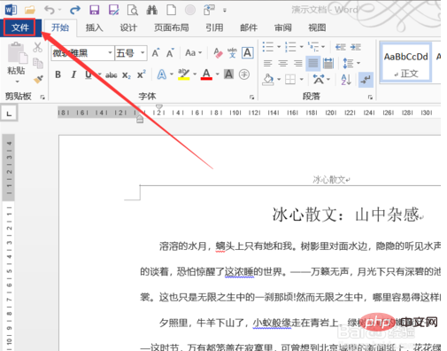Viewport: 447px width, 351px height.
Task: Apply multilevel list
Action: [313, 47]
